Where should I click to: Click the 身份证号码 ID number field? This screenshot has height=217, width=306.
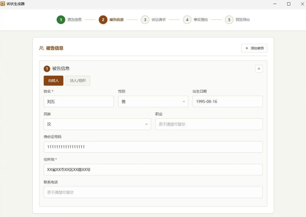tap(153, 147)
